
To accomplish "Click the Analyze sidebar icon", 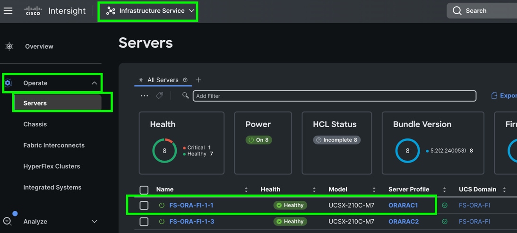I will pos(7,221).
